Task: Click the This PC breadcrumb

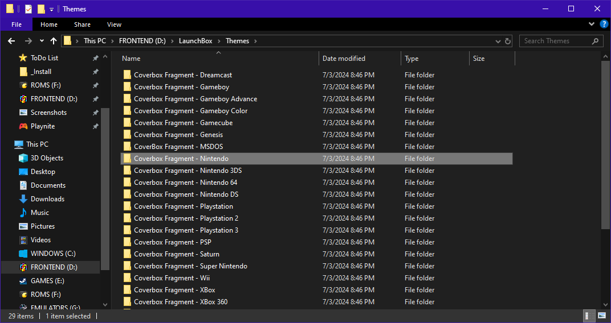Action: pos(95,41)
